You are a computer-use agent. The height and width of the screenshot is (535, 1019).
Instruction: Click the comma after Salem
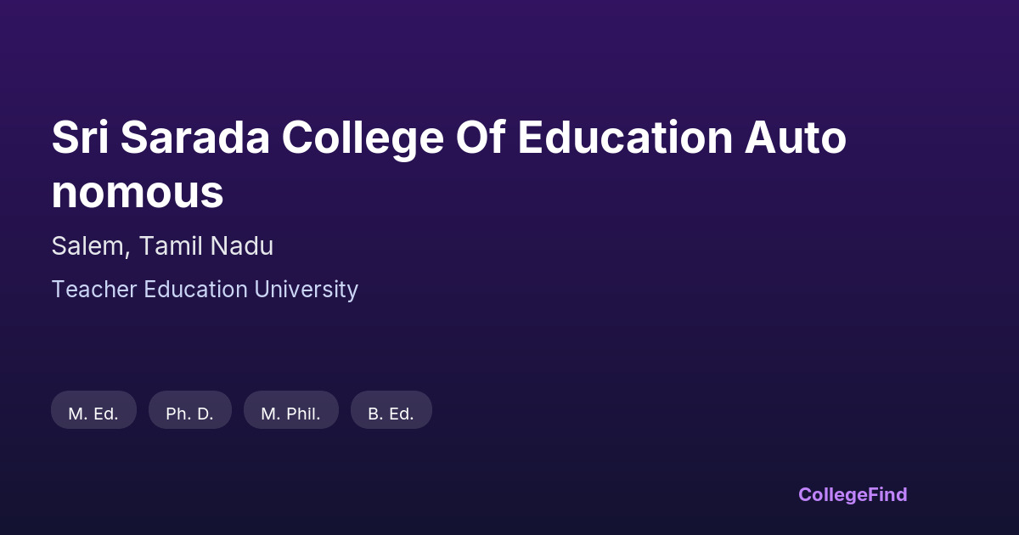pyautogui.click(x=129, y=254)
